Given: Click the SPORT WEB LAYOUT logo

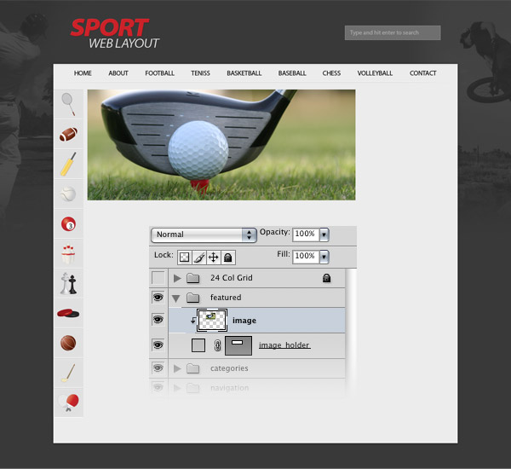Looking at the screenshot, I should pyautogui.click(x=114, y=33).
